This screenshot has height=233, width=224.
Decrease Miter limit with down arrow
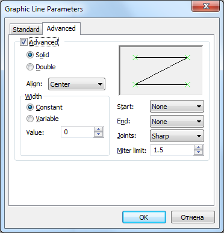coord(199,152)
